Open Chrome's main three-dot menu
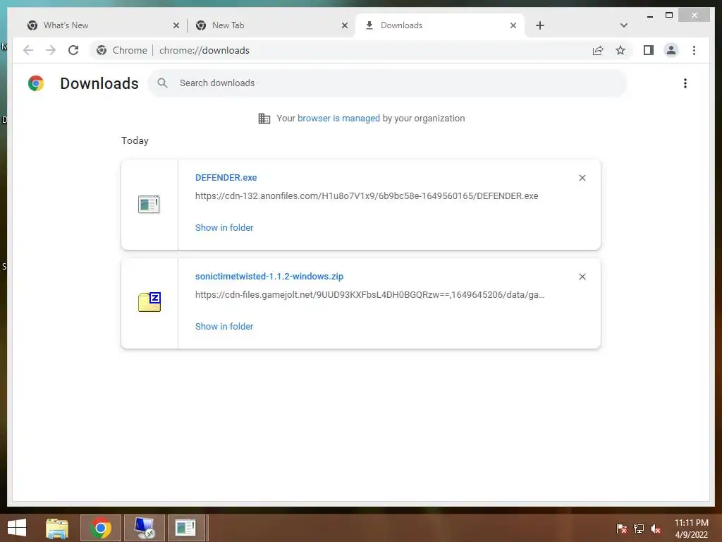 coord(694,50)
